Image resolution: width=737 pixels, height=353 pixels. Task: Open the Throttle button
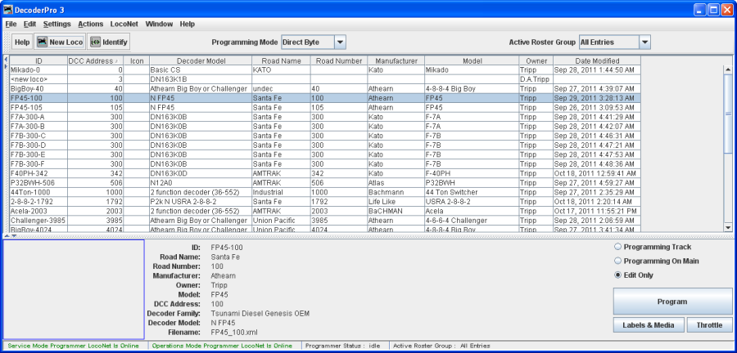point(710,325)
